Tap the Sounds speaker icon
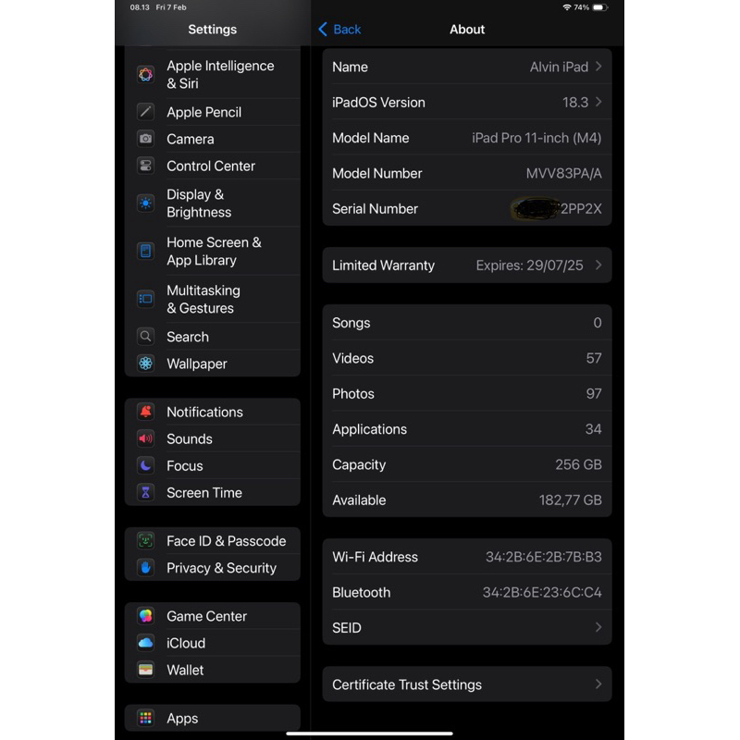The height and width of the screenshot is (740, 740). click(145, 438)
